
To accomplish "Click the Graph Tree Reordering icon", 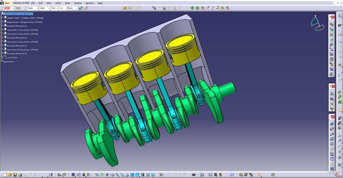I will click(332, 54).
